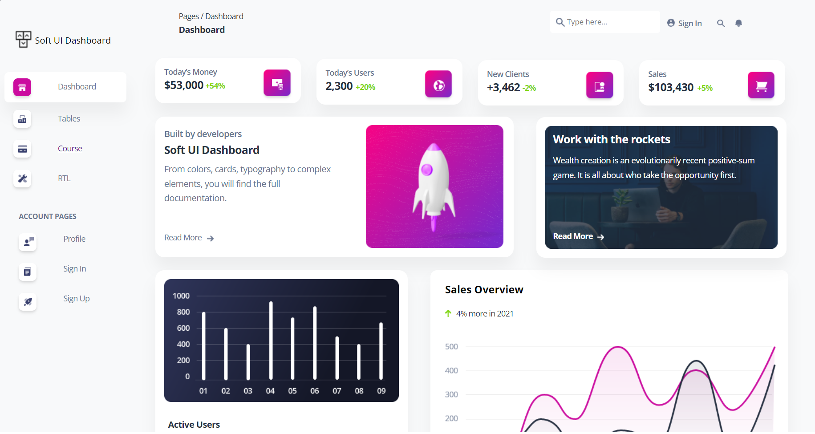Viewport: 815px width, 434px height.
Task: Select the Dashboard icon in the sidebar
Action: 22,87
